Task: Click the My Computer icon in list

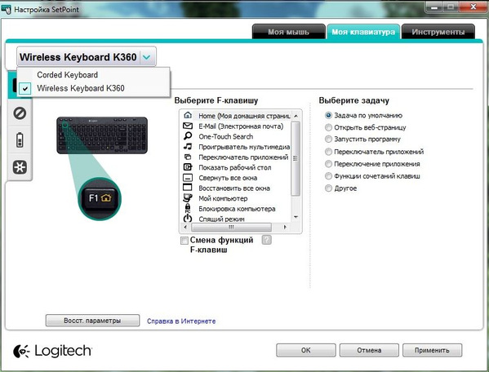Action: tap(188, 198)
